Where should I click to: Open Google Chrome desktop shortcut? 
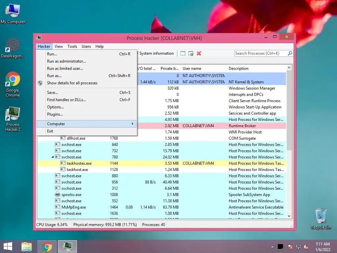[x=13, y=84]
